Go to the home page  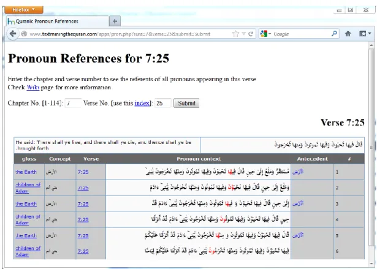348,34
